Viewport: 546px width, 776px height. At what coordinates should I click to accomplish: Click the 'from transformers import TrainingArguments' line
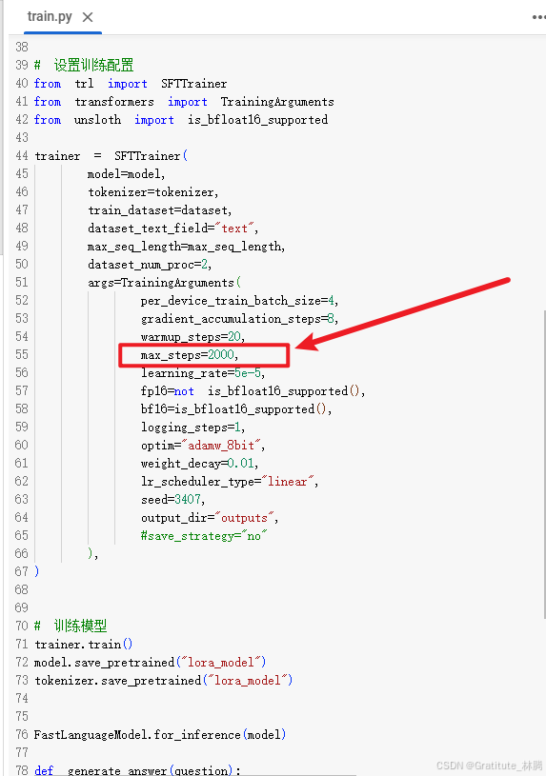click(184, 102)
